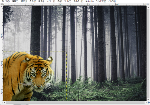Click the horizontal scrollbar left arrow
Image resolution: width=150 pixels, height=105 pixels.
point(5,103)
